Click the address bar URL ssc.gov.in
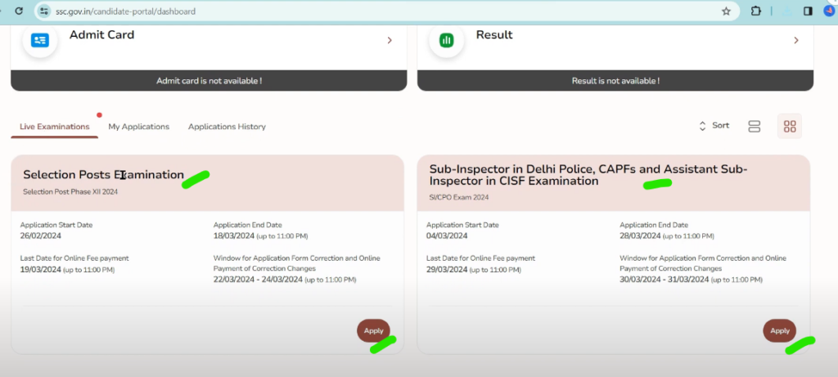The image size is (838, 377). tap(125, 11)
